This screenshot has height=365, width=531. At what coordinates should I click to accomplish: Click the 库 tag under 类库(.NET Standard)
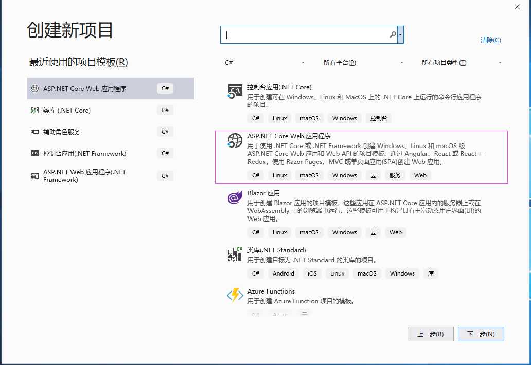tap(431, 273)
